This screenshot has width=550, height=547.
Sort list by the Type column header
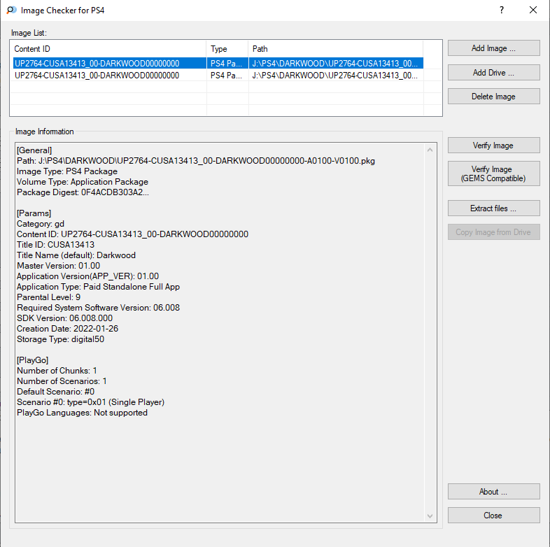227,49
